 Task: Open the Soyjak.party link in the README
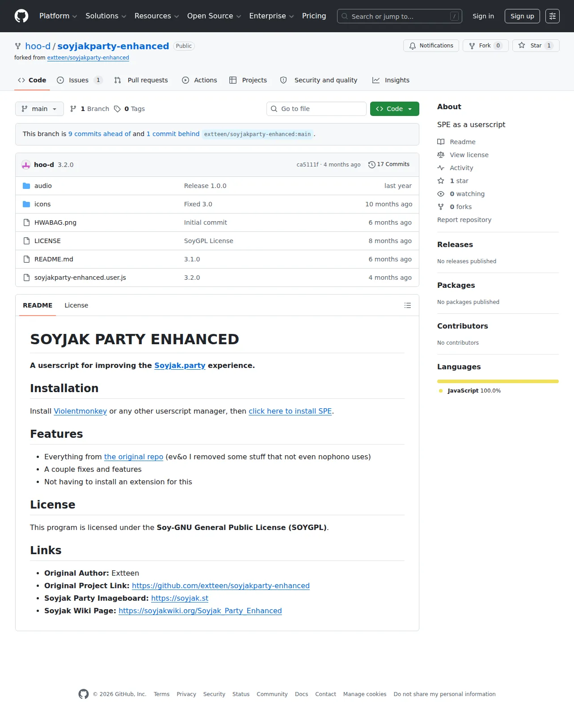coord(180,365)
